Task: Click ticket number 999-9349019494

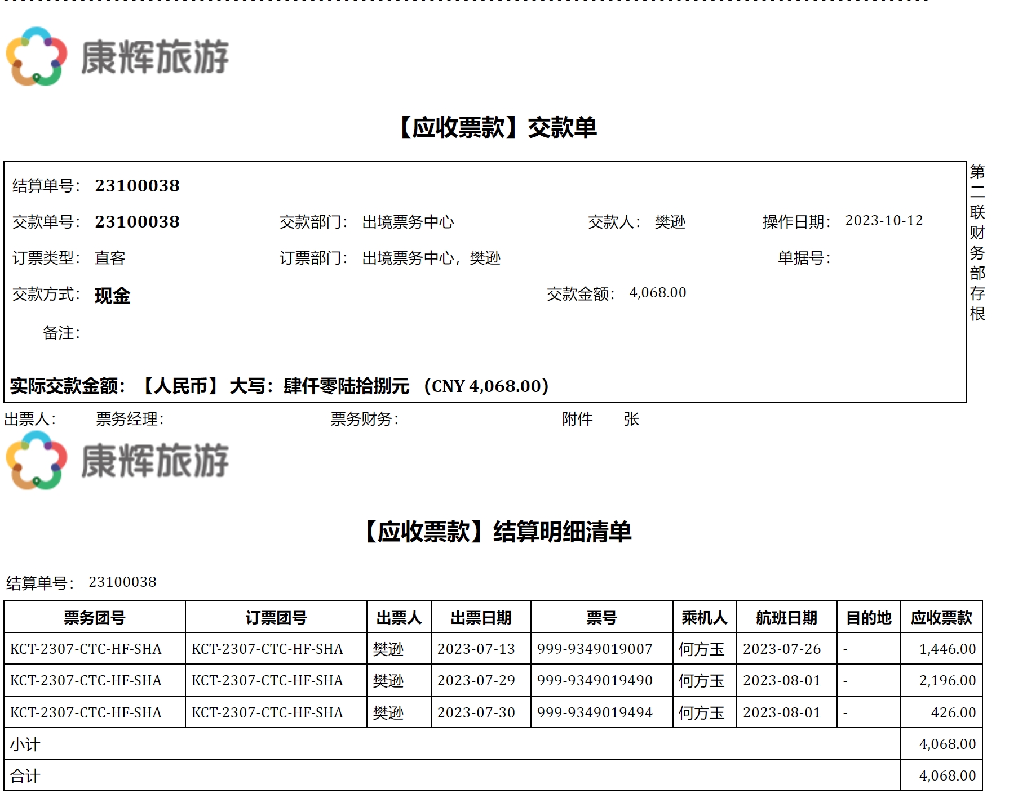Action: click(594, 712)
